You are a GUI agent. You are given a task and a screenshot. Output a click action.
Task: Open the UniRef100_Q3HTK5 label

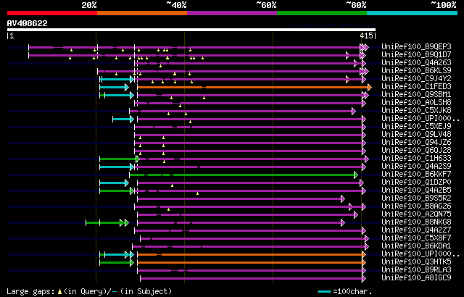(x=416, y=262)
